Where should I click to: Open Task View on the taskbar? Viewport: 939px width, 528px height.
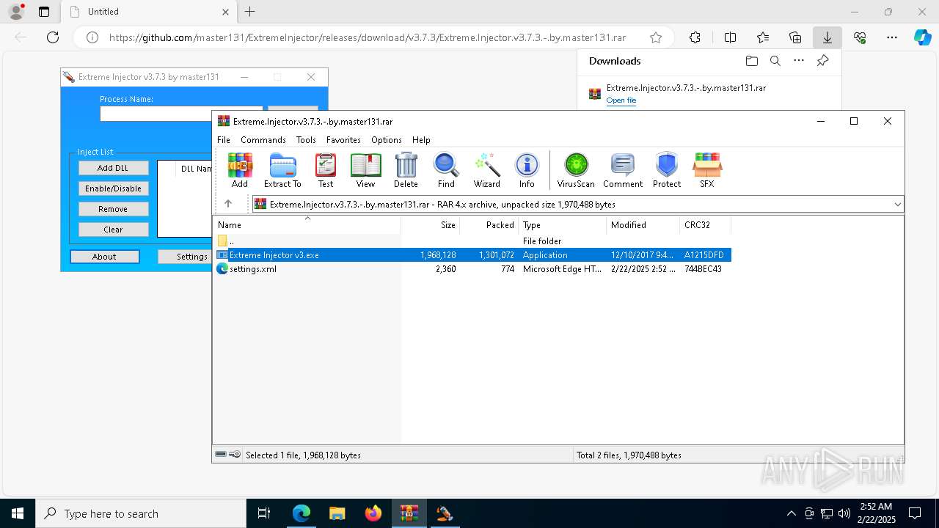[265, 513]
